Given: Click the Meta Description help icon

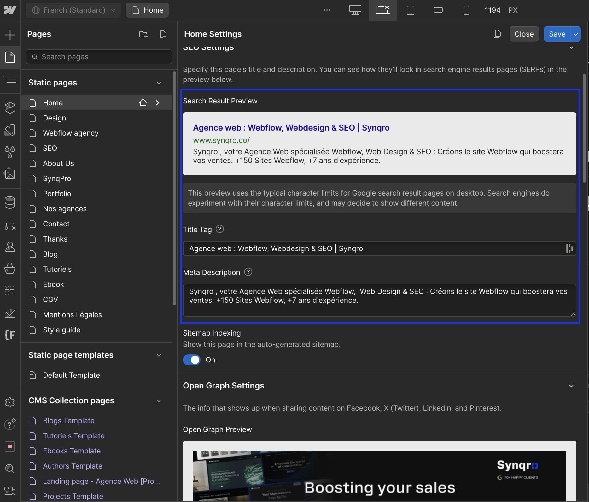Looking at the screenshot, I should click(x=248, y=272).
